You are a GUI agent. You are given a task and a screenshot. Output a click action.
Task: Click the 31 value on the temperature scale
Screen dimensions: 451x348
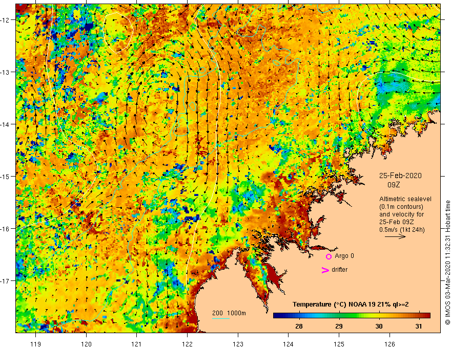click(419, 326)
